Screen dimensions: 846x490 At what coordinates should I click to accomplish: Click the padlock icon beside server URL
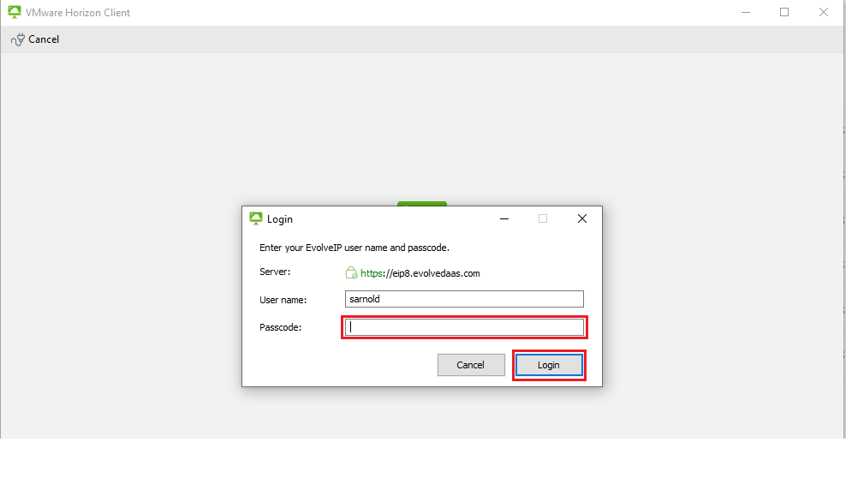click(351, 273)
